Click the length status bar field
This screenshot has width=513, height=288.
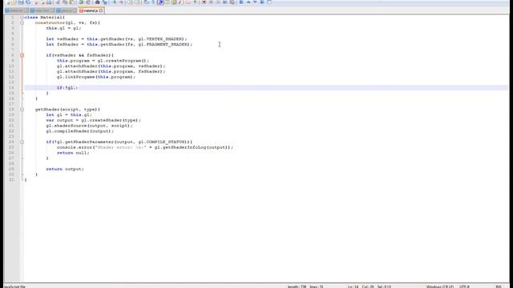tap(297, 286)
